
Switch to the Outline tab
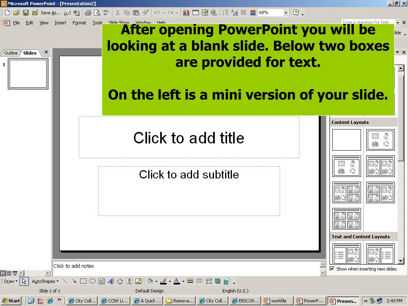(x=11, y=53)
